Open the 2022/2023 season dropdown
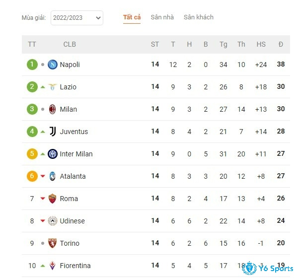Screen dimensions: 298x280 click(77, 18)
